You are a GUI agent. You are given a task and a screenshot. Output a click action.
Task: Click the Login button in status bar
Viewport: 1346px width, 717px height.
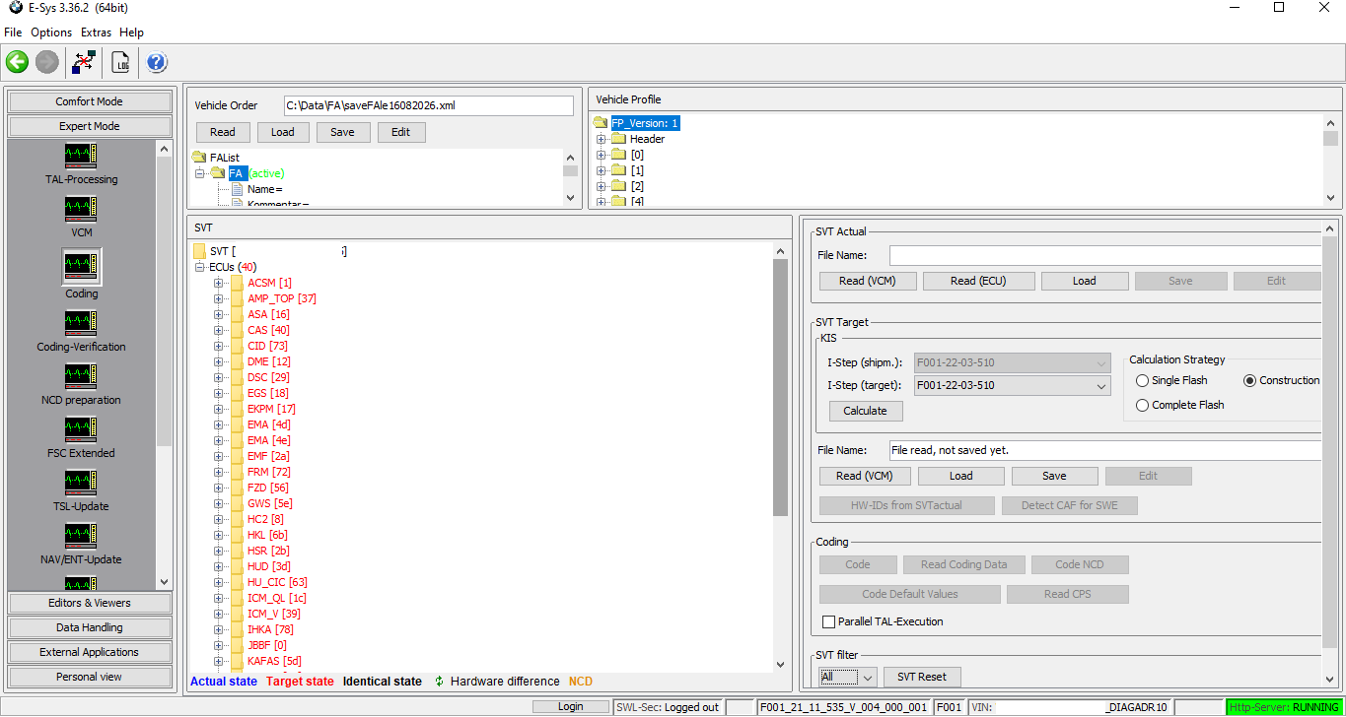pos(571,706)
